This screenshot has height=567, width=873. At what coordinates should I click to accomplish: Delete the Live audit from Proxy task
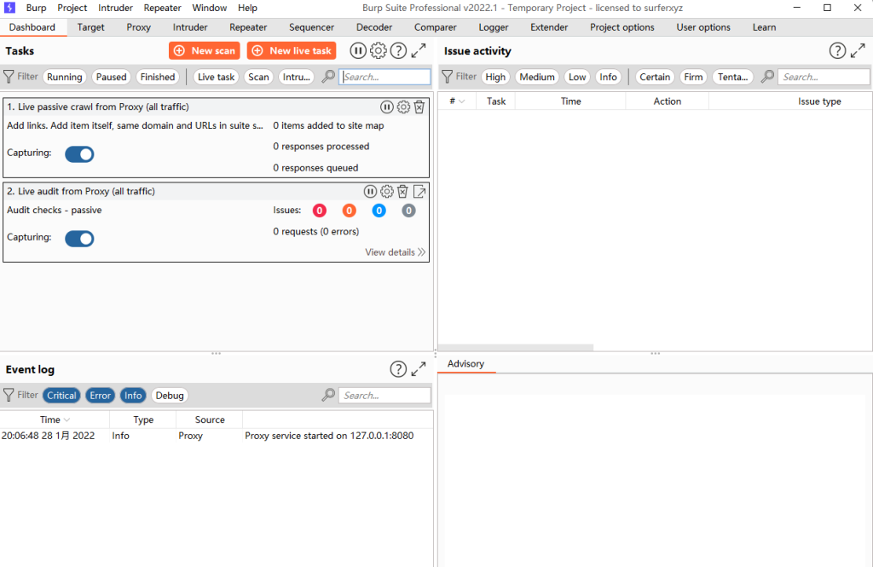coord(402,192)
